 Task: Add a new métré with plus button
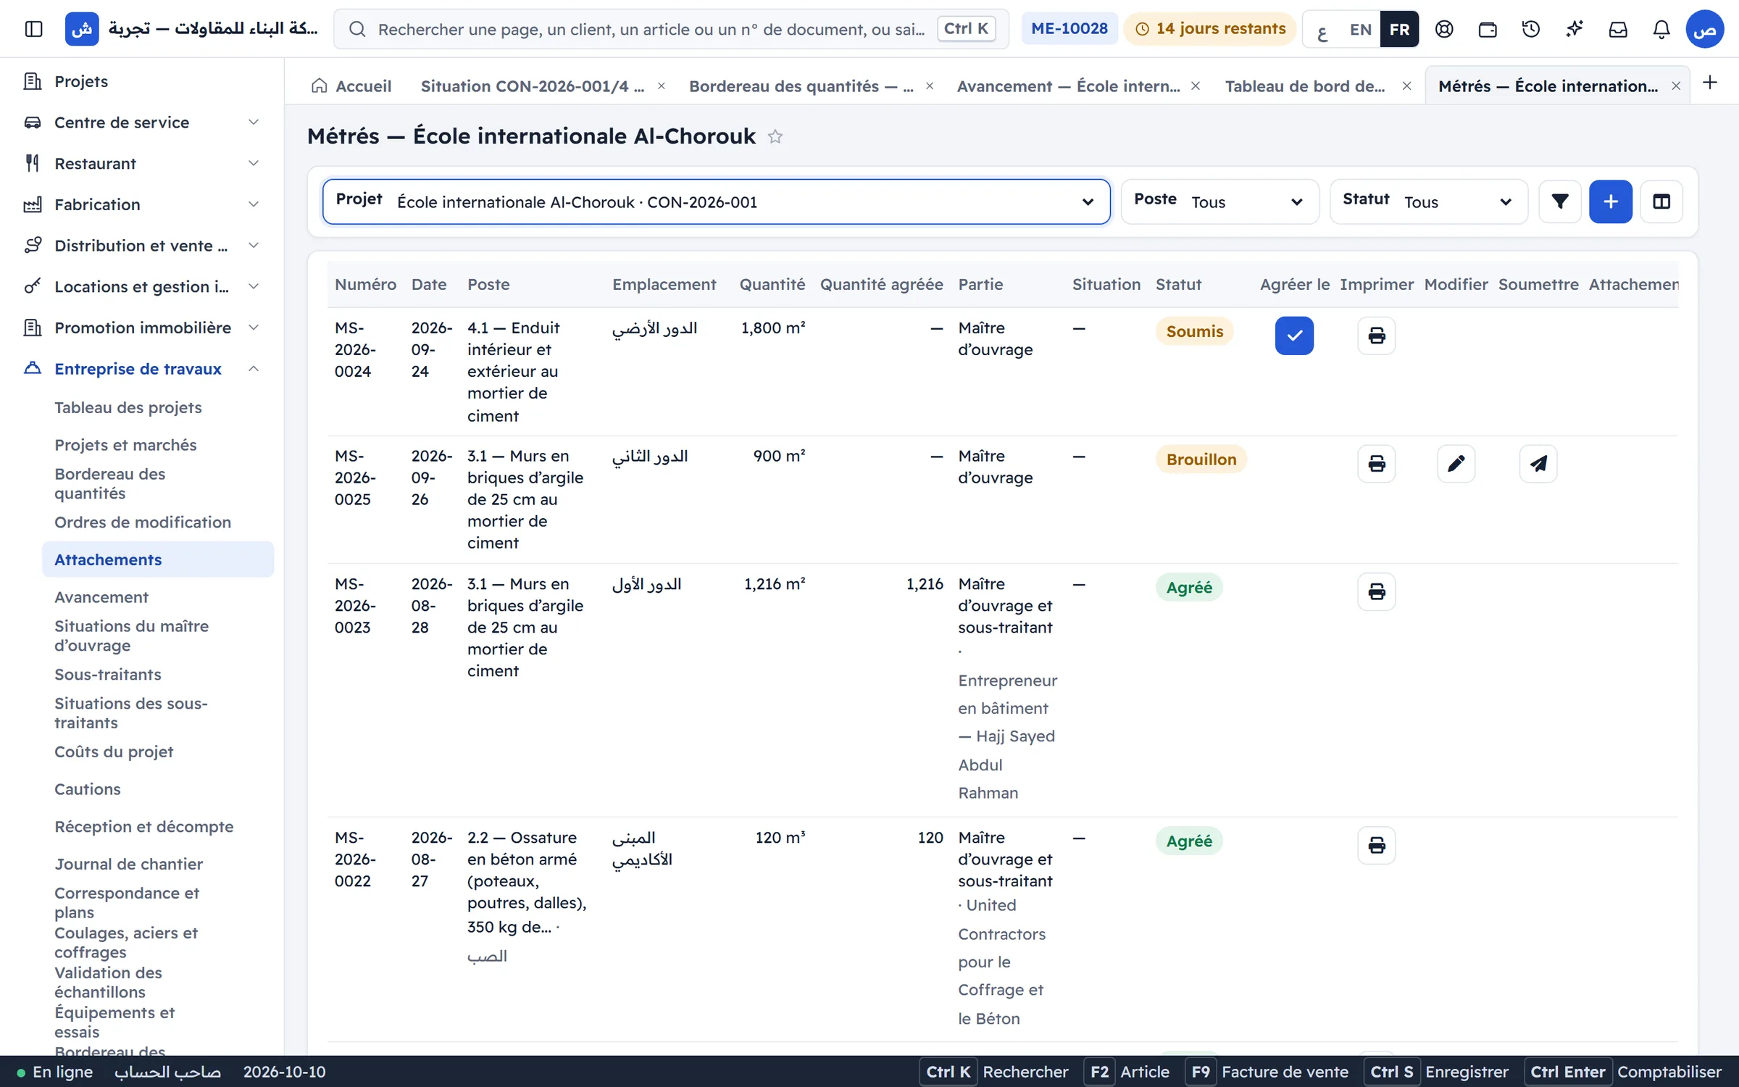(x=1611, y=201)
